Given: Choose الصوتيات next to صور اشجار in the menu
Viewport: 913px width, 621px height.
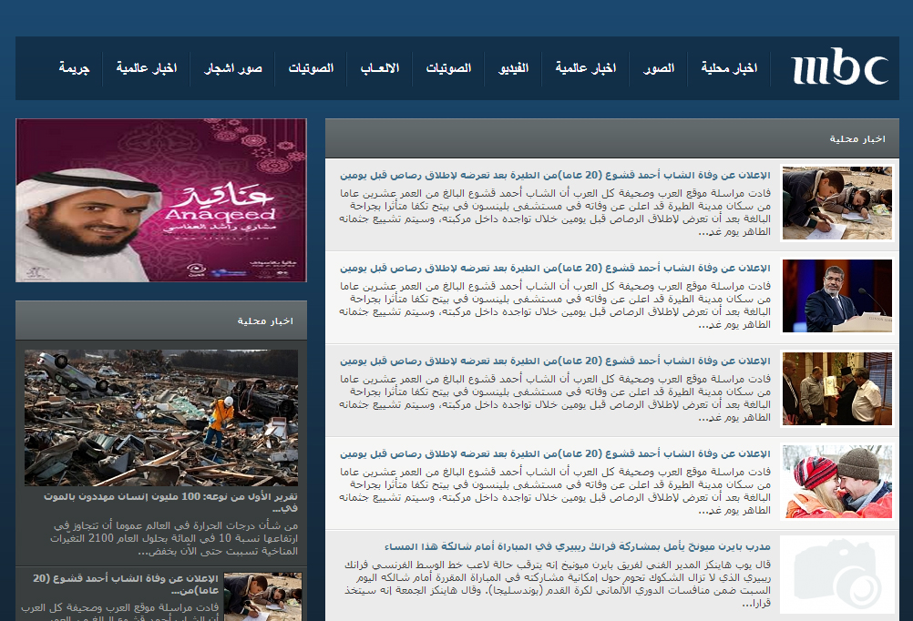Looking at the screenshot, I should 311,68.
